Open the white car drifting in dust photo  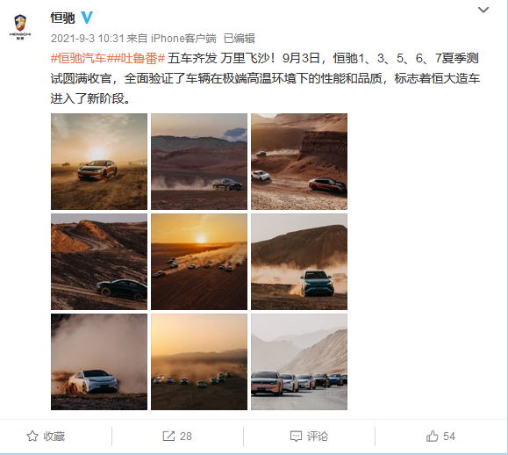tap(99, 362)
